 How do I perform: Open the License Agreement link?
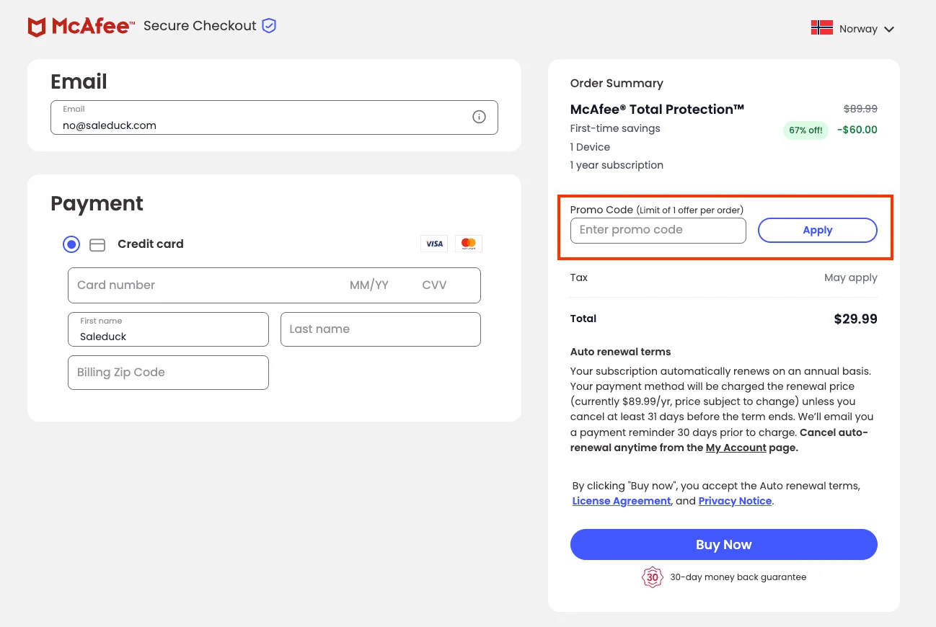622,501
